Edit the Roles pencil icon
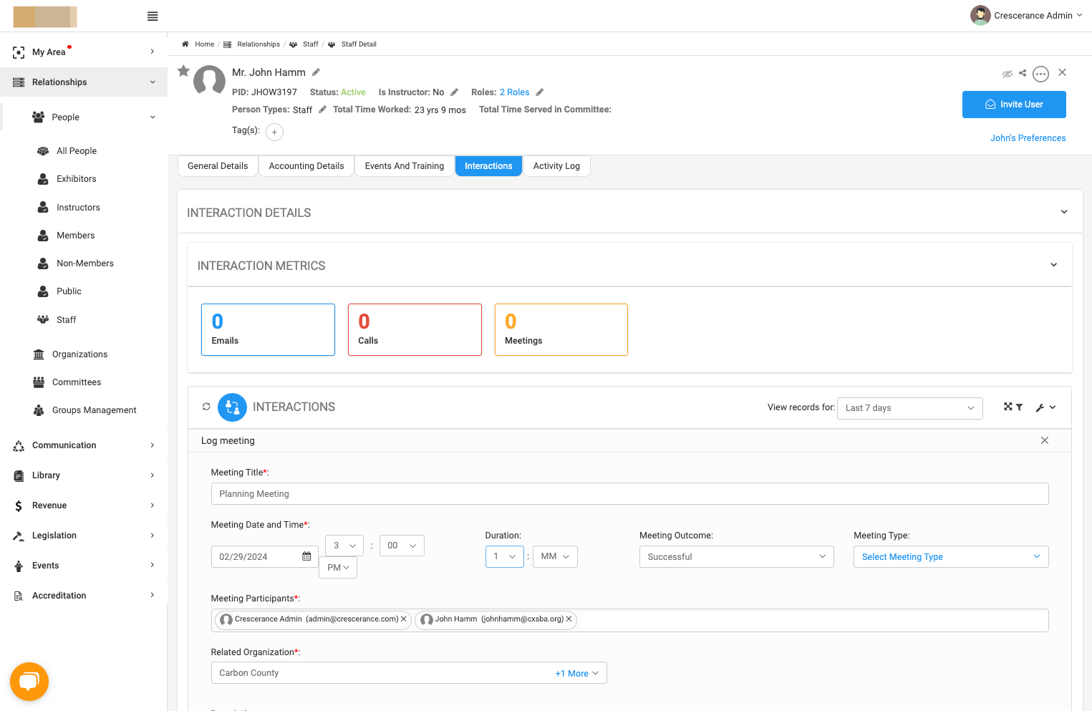This screenshot has width=1092, height=711. 540,92
